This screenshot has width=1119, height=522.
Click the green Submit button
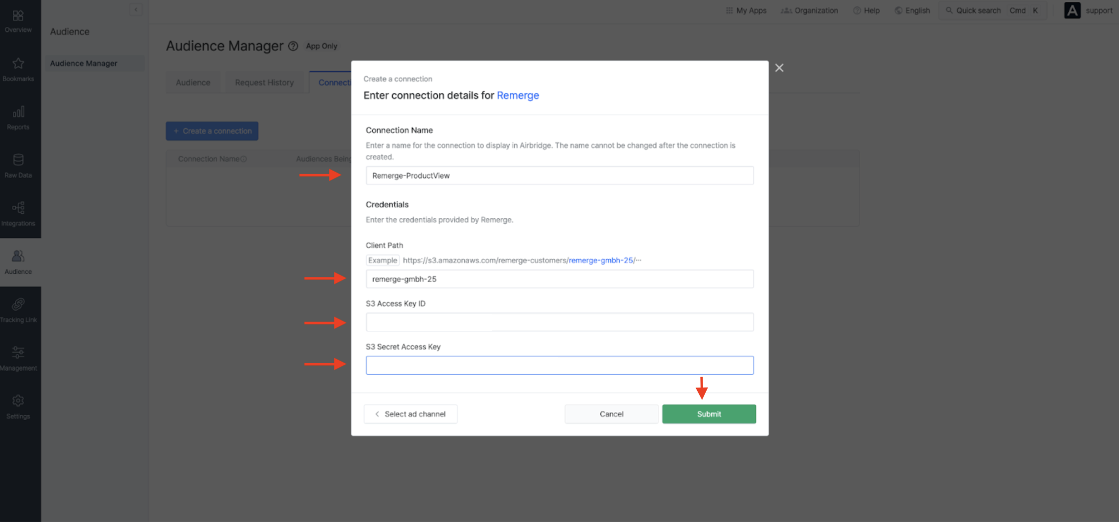[709, 414]
